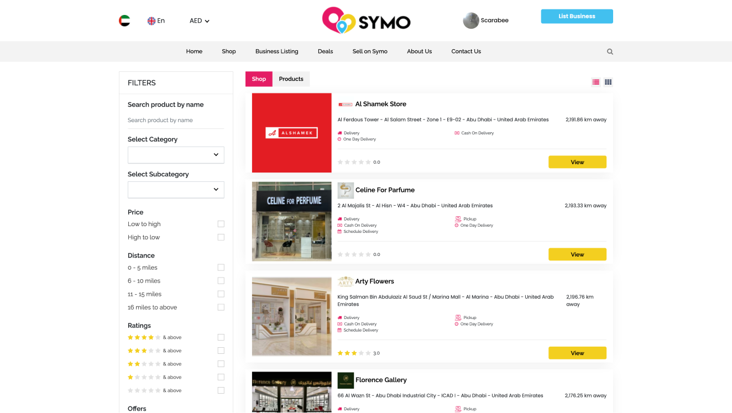Click Cash On Delivery icon under Celine For Parfume
Viewport: 732px width, 413px height.
coord(340,226)
